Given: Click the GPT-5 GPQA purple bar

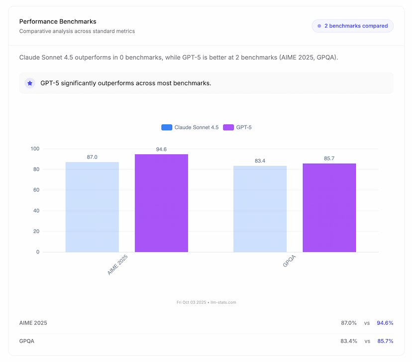Looking at the screenshot, I should point(329,208).
